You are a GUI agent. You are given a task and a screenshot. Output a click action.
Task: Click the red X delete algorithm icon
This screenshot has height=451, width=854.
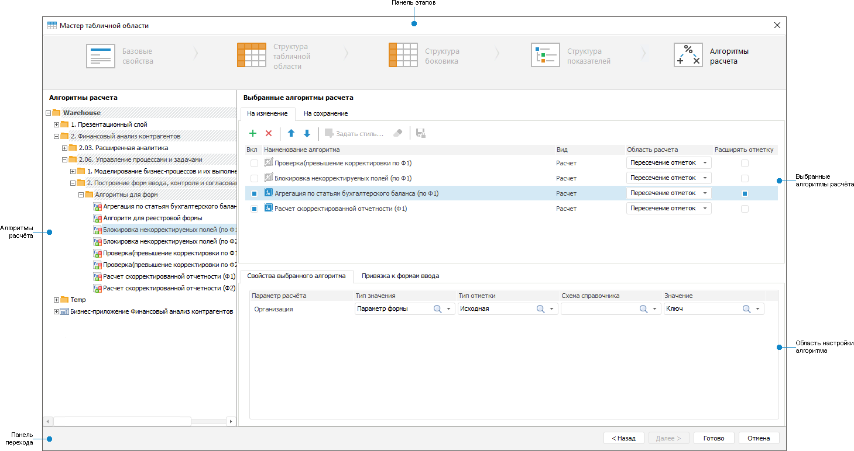click(269, 133)
